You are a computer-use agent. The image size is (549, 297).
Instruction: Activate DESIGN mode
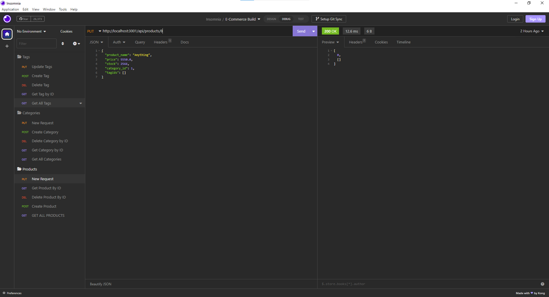[271, 19]
